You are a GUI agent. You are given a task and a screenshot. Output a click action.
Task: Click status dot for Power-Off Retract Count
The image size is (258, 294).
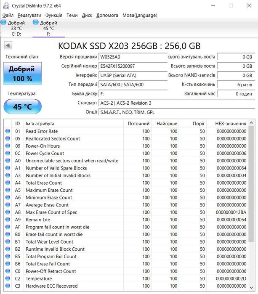(x=8, y=271)
